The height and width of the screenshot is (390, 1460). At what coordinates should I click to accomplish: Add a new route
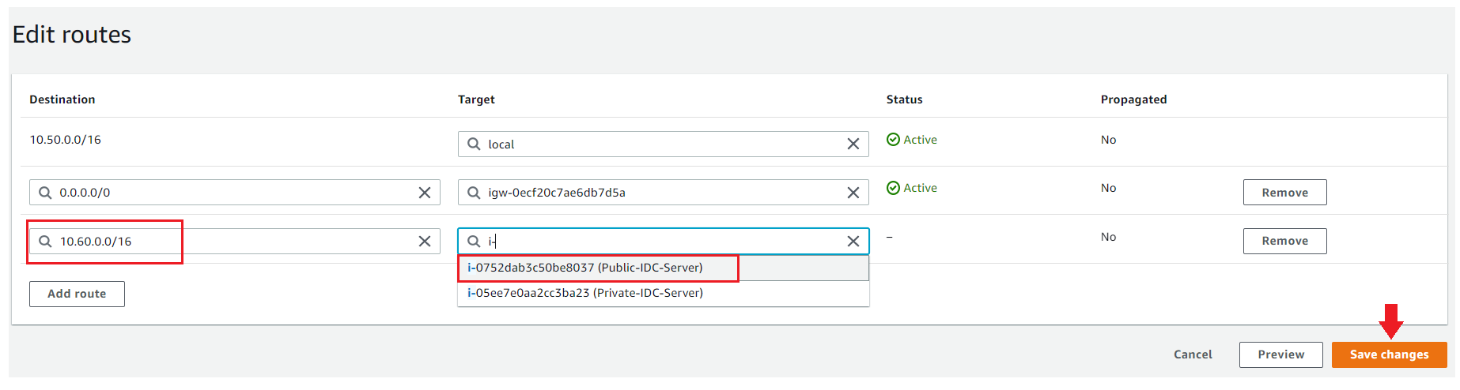point(77,294)
